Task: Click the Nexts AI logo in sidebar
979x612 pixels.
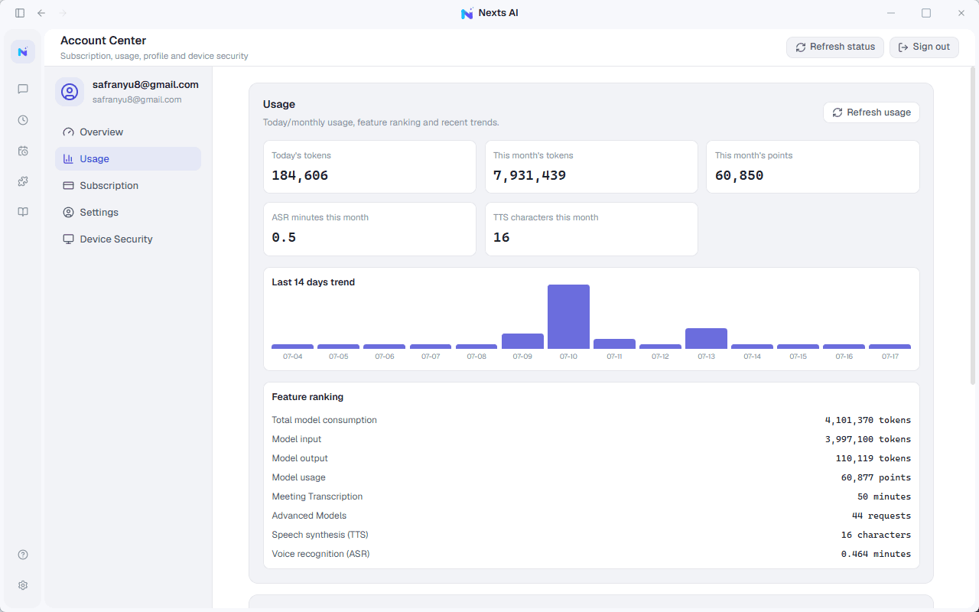Action: click(x=23, y=52)
